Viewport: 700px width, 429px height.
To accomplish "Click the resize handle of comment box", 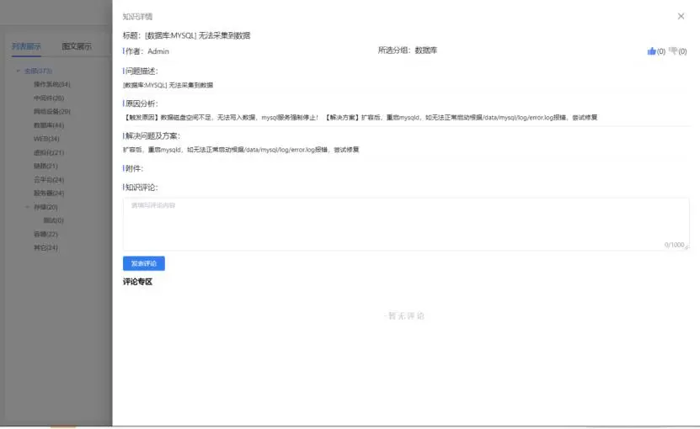I will click(x=687, y=247).
